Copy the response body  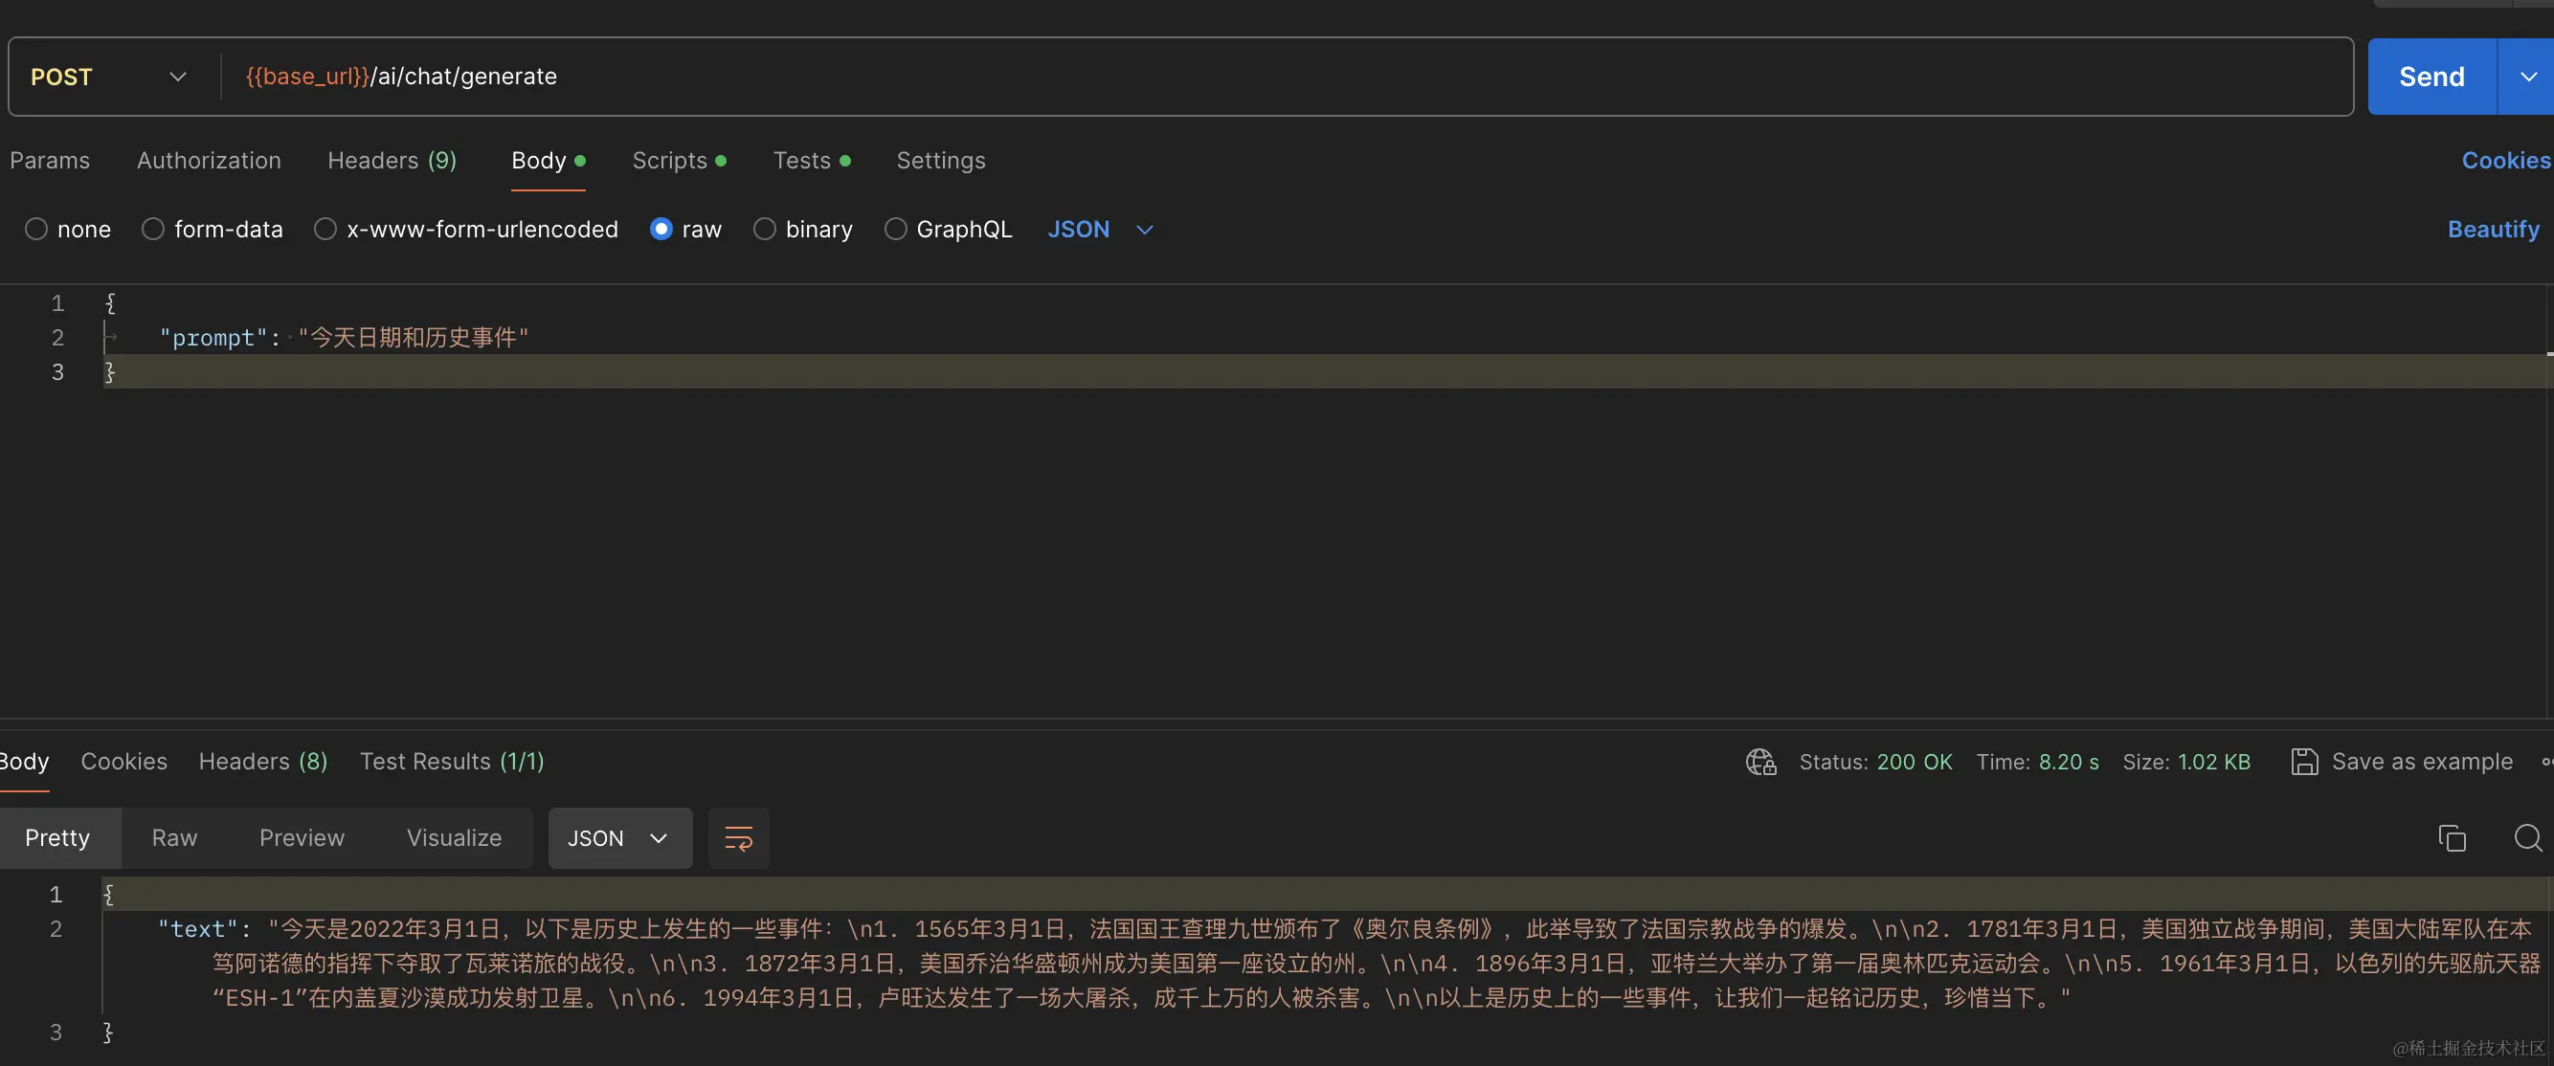2452,837
